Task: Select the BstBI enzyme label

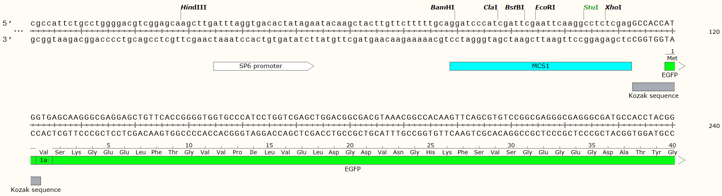Action: [514, 7]
